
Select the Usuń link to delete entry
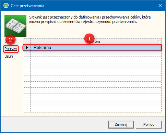coord(9,56)
